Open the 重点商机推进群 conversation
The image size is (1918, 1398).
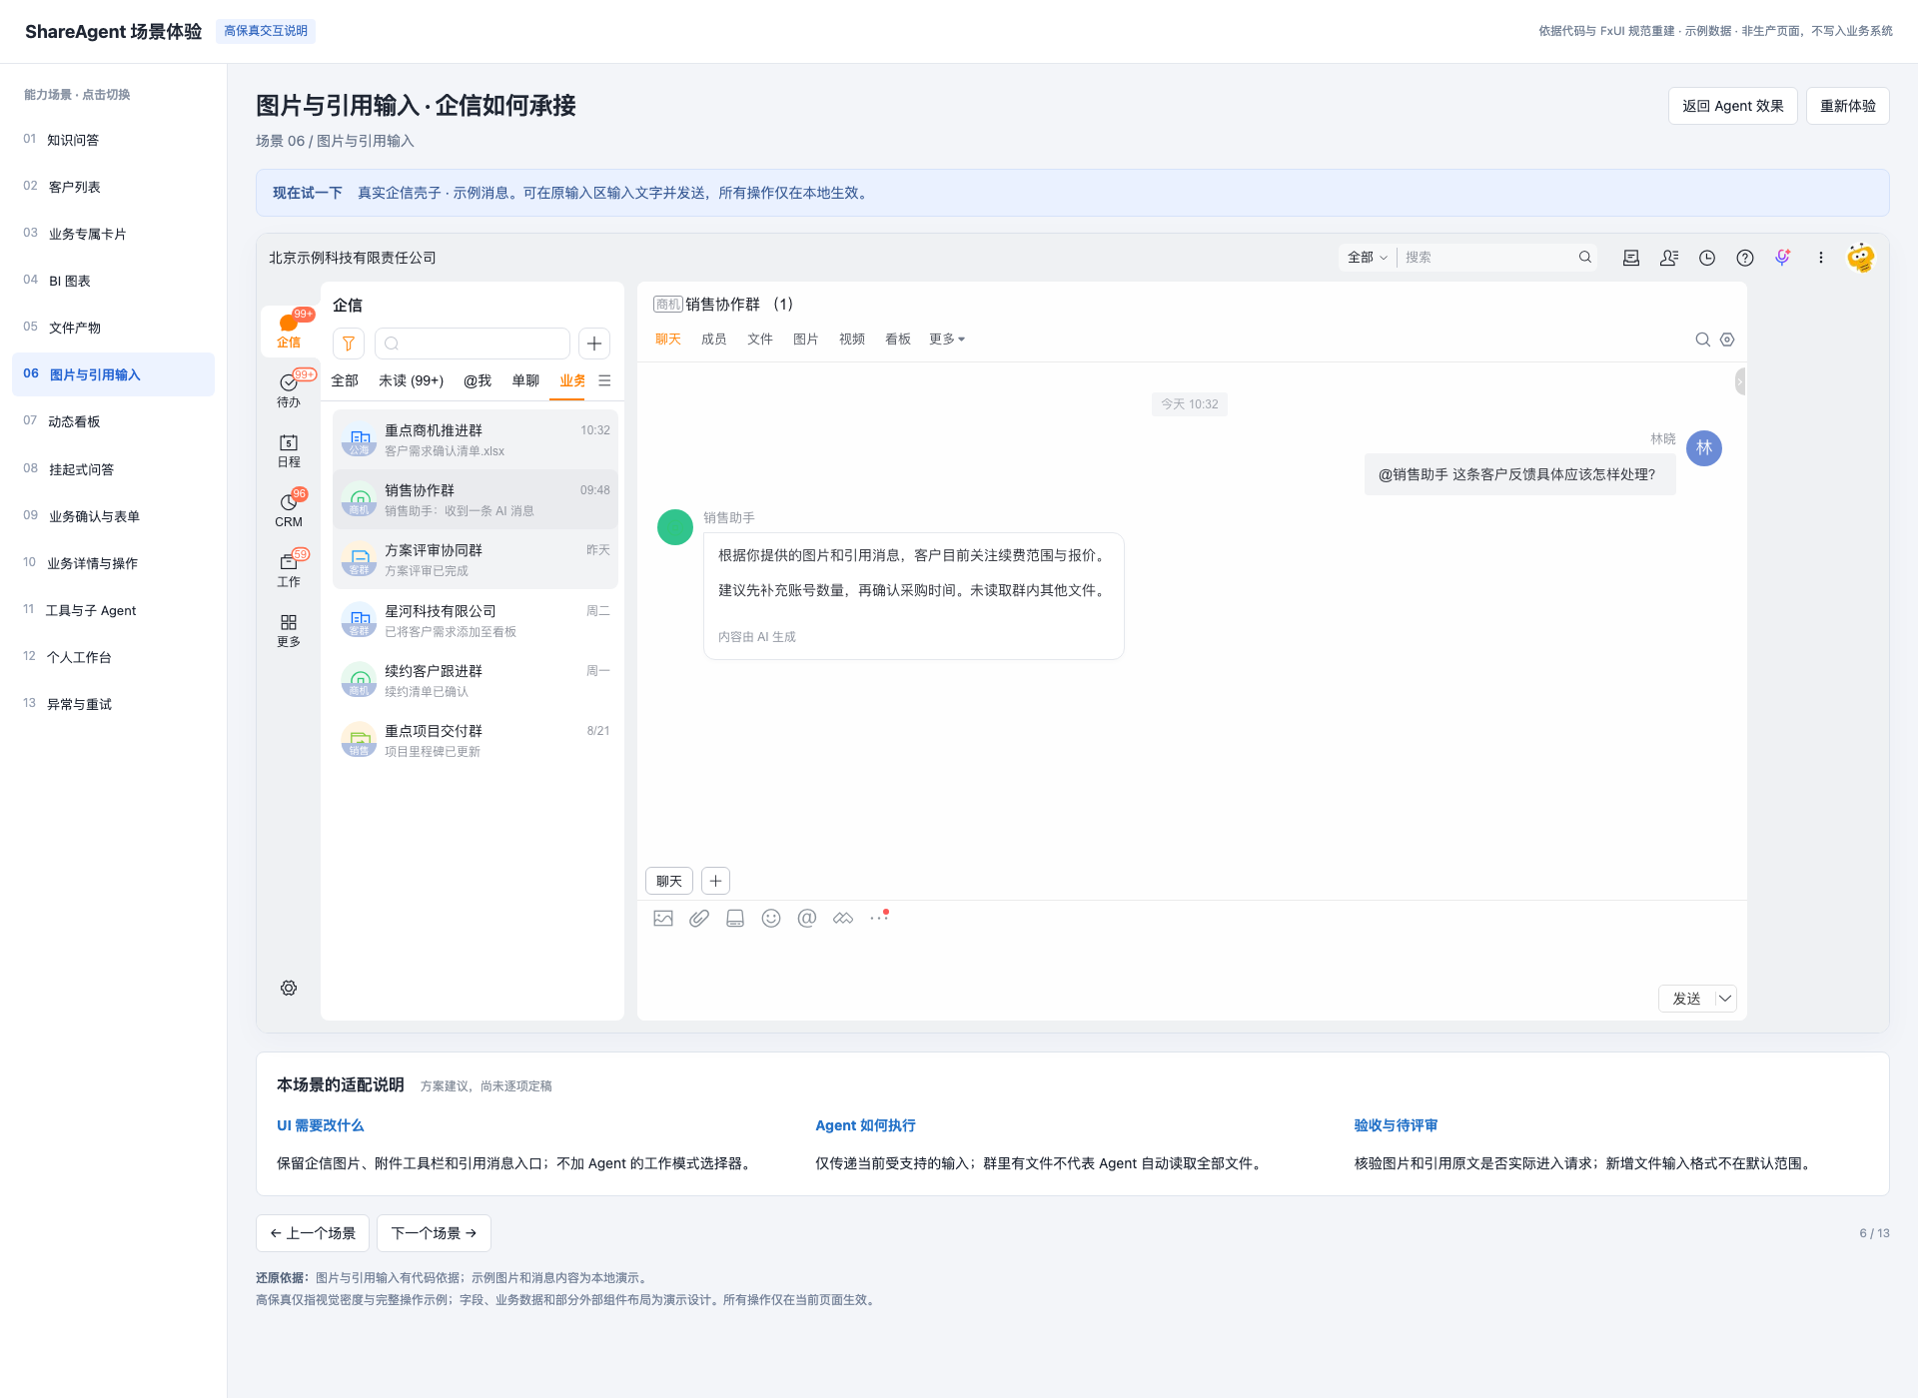476,439
